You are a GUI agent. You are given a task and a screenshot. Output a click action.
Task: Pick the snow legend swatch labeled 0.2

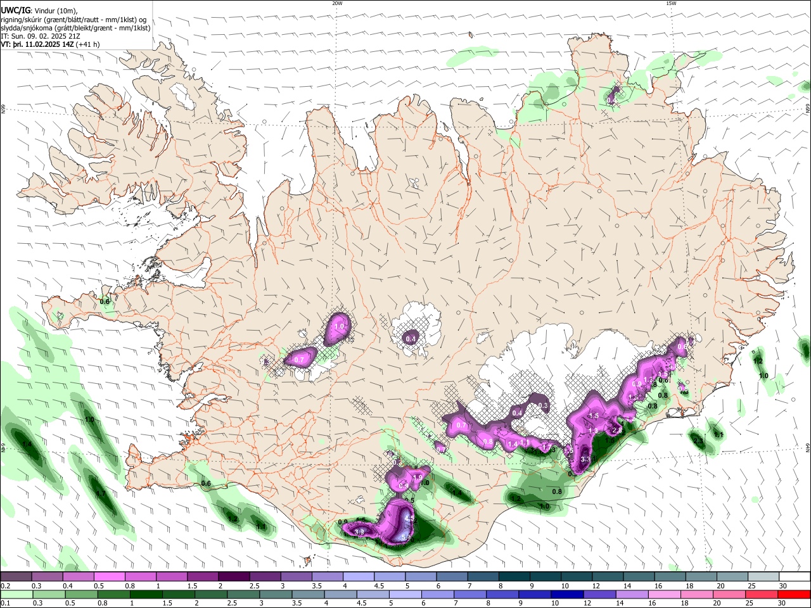coord(16,576)
